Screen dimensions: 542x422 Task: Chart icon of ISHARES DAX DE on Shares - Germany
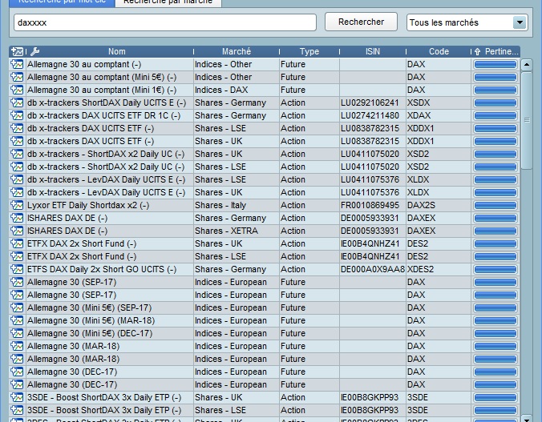pos(17,218)
